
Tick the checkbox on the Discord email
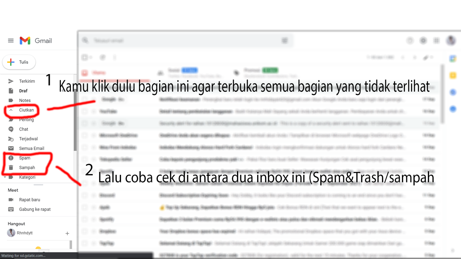click(x=85, y=195)
